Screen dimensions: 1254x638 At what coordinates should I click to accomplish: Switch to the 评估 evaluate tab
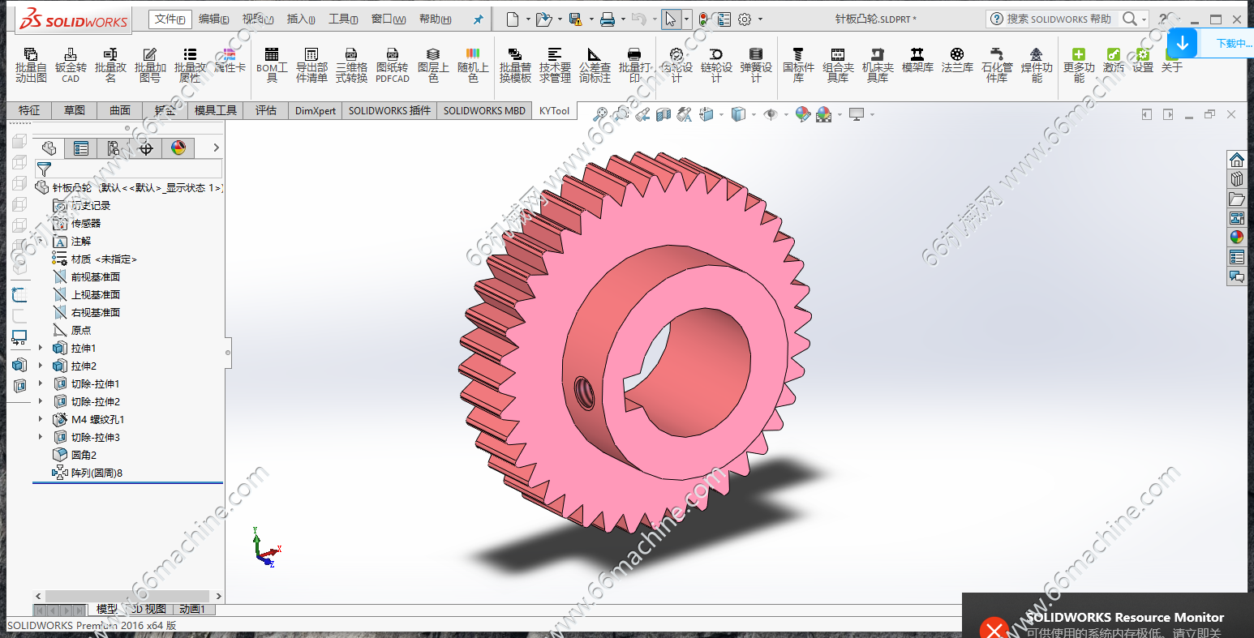pos(266,110)
